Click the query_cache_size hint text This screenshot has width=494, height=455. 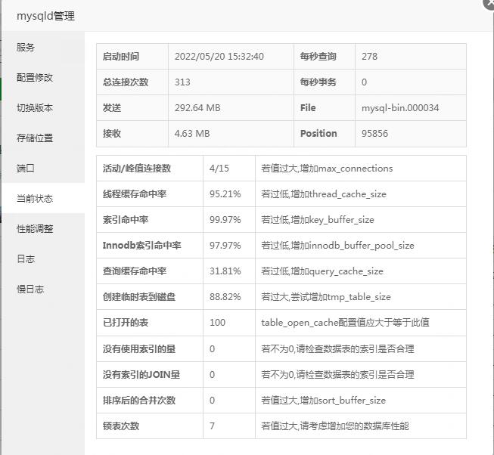pyautogui.click(x=322, y=271)
